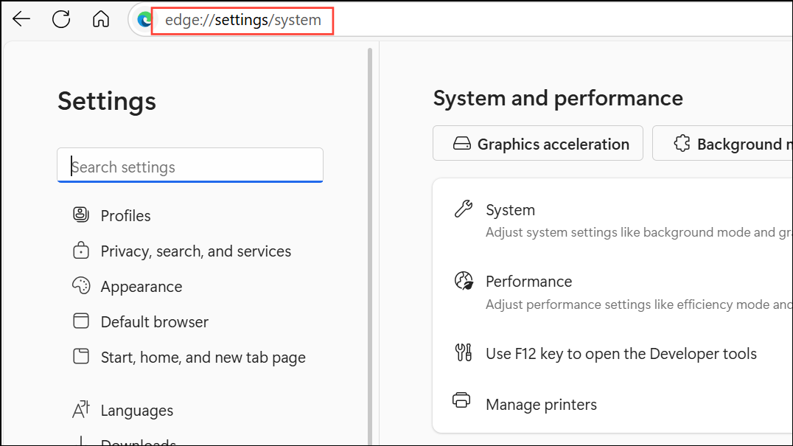
Task: Click the Languages sidebar icon
Action: click(x=81, y=410)
